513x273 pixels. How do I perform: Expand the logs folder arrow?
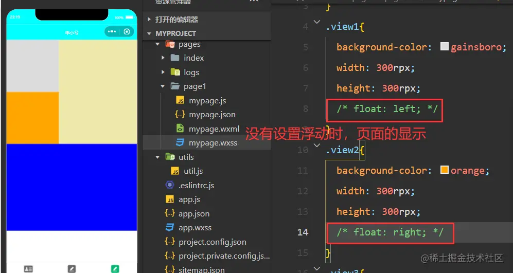tap(163, 72)
